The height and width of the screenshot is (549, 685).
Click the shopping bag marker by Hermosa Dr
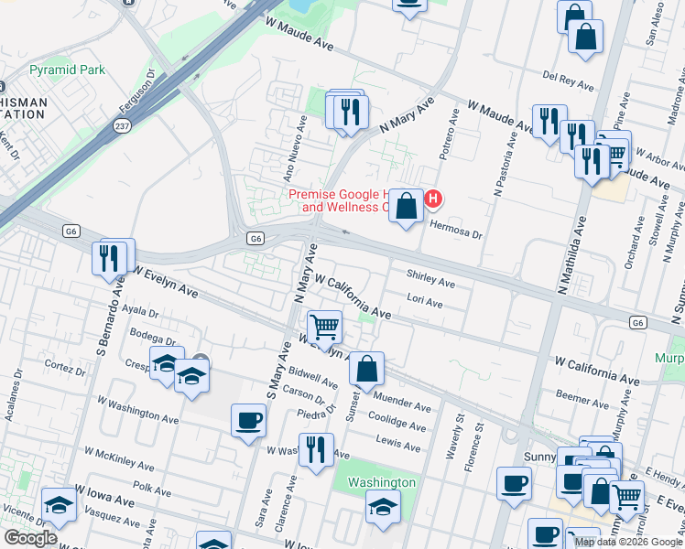click(406, 207)
